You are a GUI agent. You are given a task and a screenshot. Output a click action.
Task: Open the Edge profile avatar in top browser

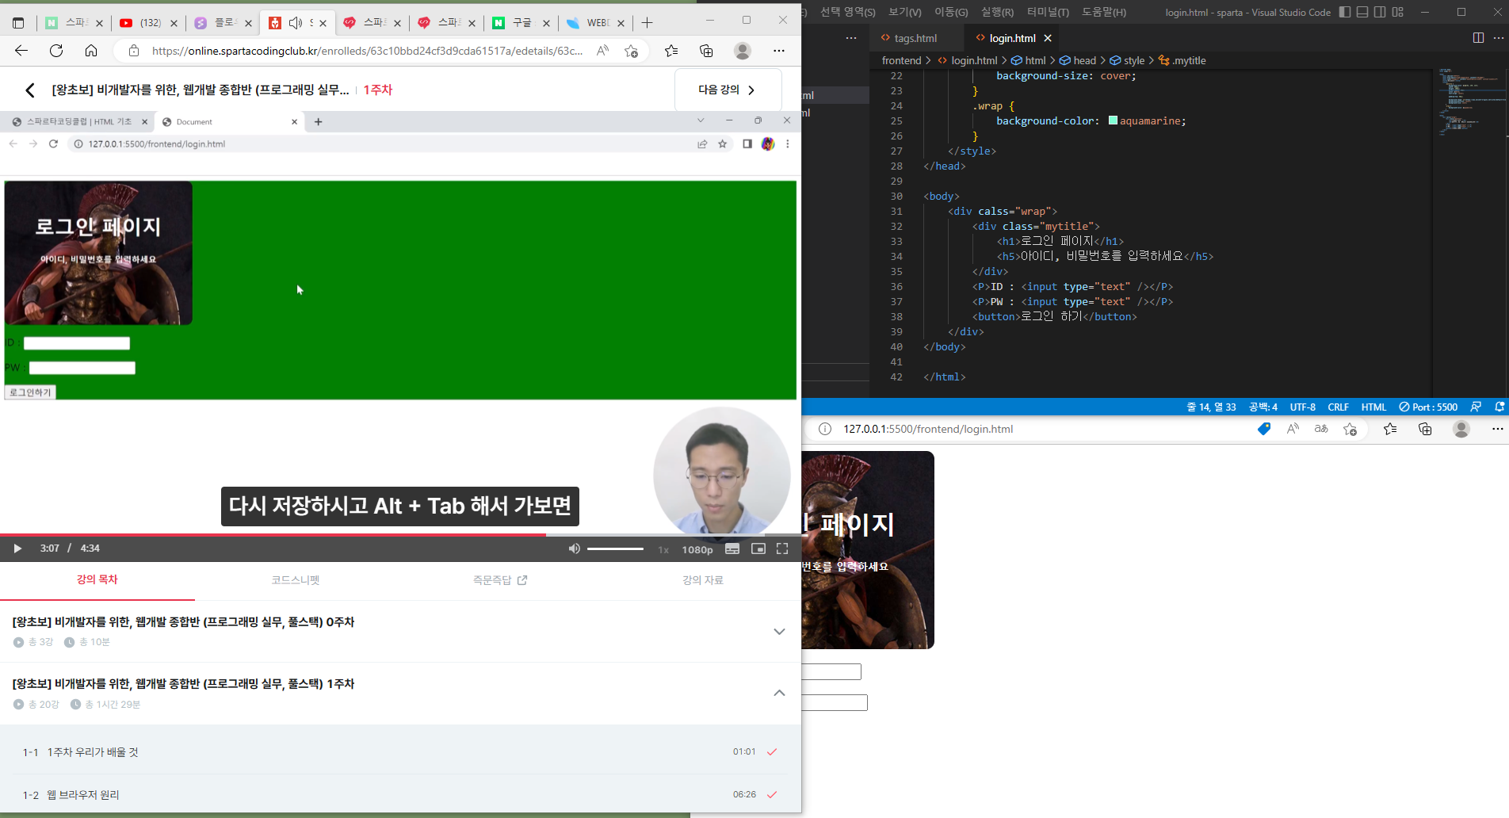coord(743,51)
